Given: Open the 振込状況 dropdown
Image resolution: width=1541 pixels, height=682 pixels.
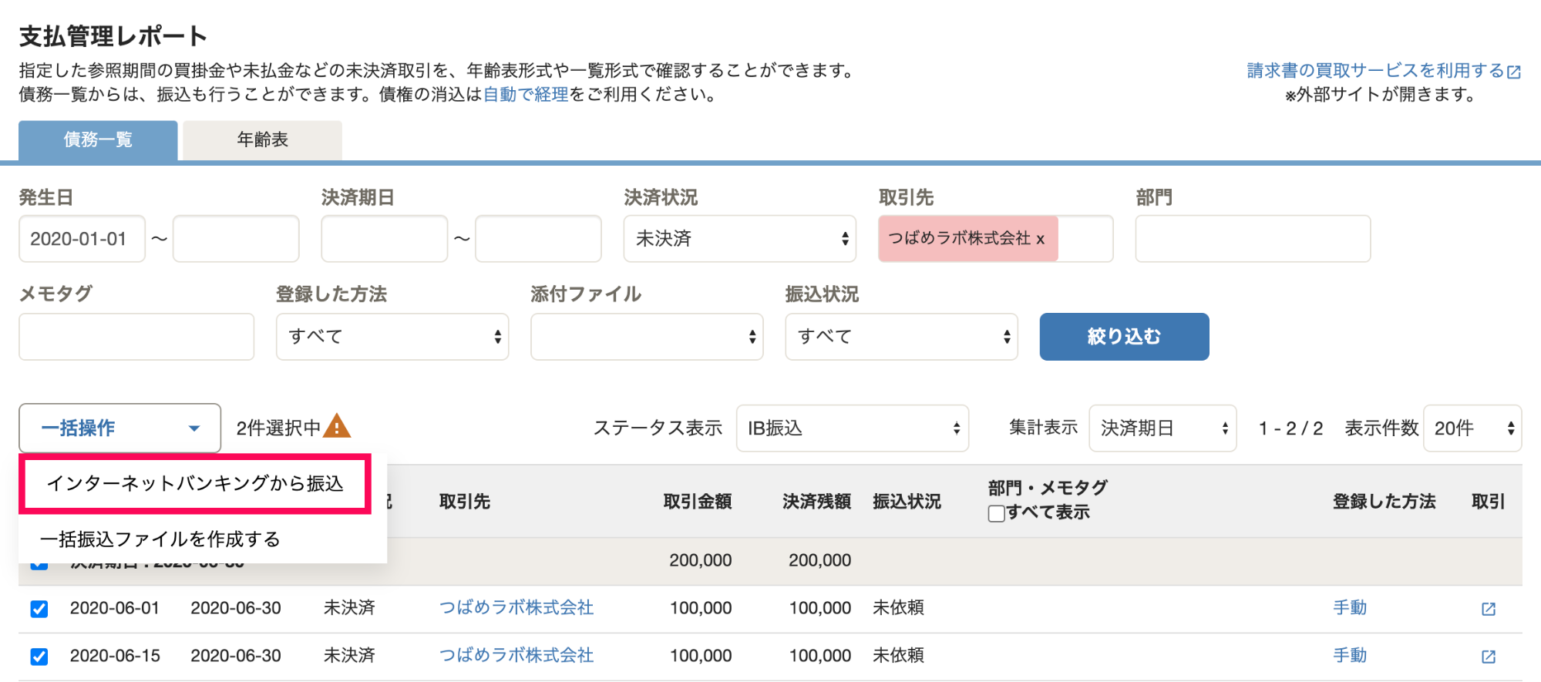Looking at the screenshot, I should [901, 337].
